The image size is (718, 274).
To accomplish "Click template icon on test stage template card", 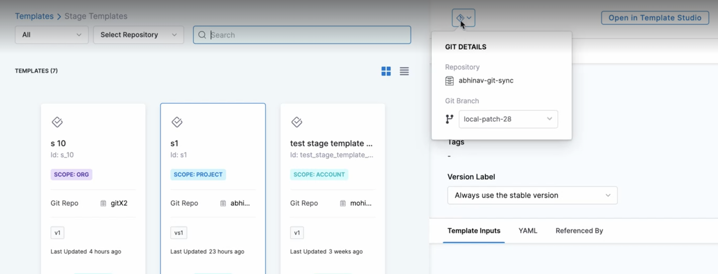I will 297,122.
